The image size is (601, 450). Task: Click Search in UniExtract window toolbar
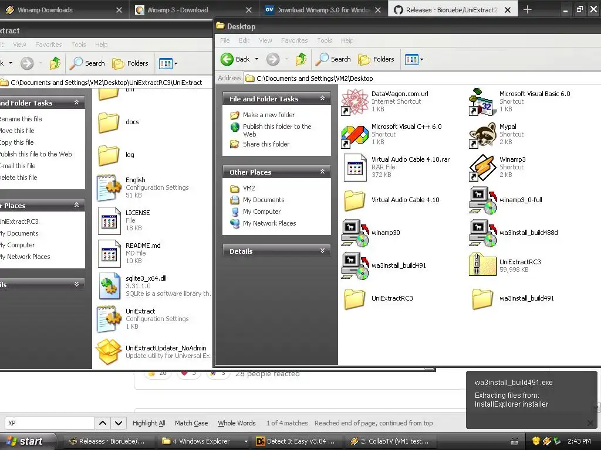(x=87, y=63)
